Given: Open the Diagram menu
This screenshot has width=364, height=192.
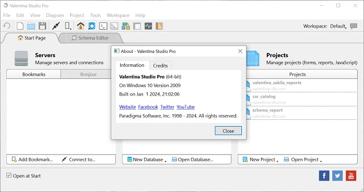Looking at the screenshot, I should coord(55,15).
